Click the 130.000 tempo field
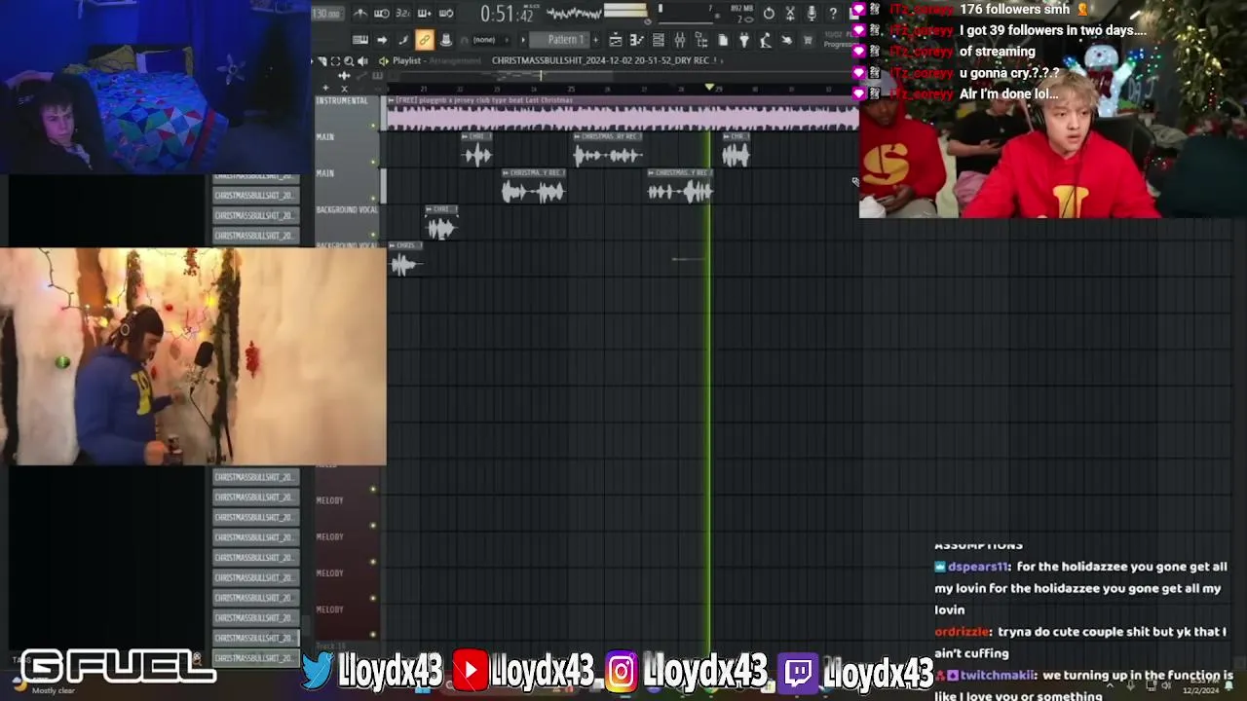 pyautogui.click(x=327, y=14)
